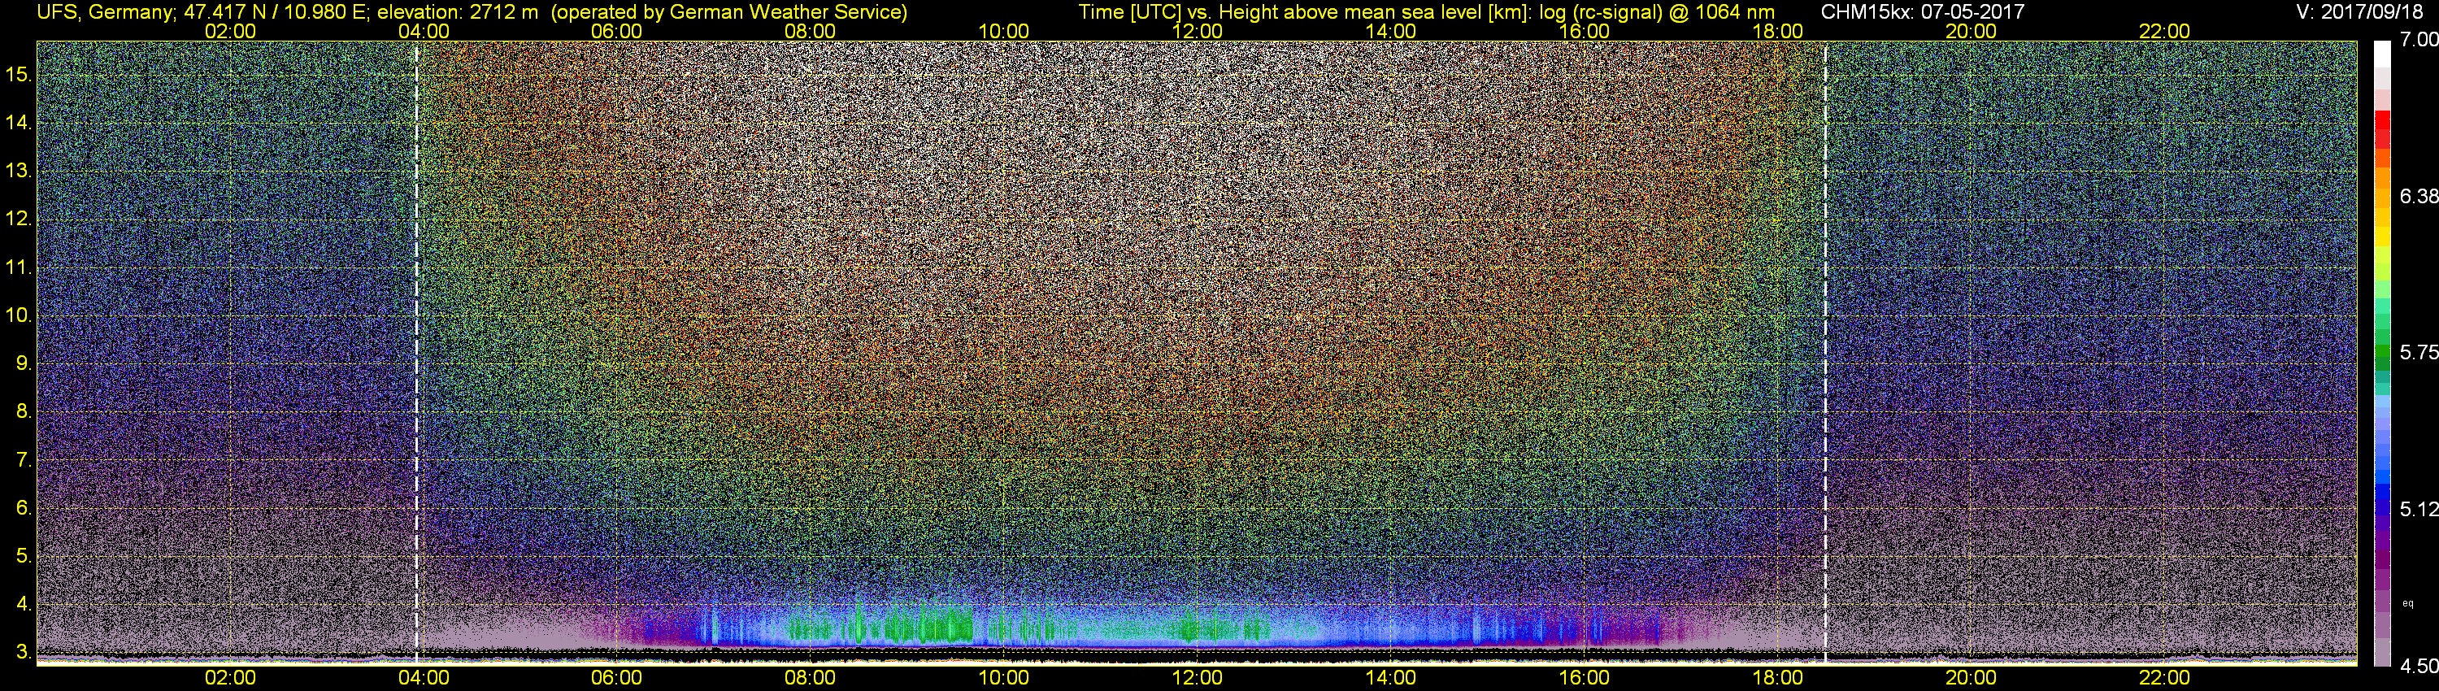This screenshot has height=691, width=2439.
Task: Click the 06:00 label on the bottom time axis
Action: tap(616, 678)
